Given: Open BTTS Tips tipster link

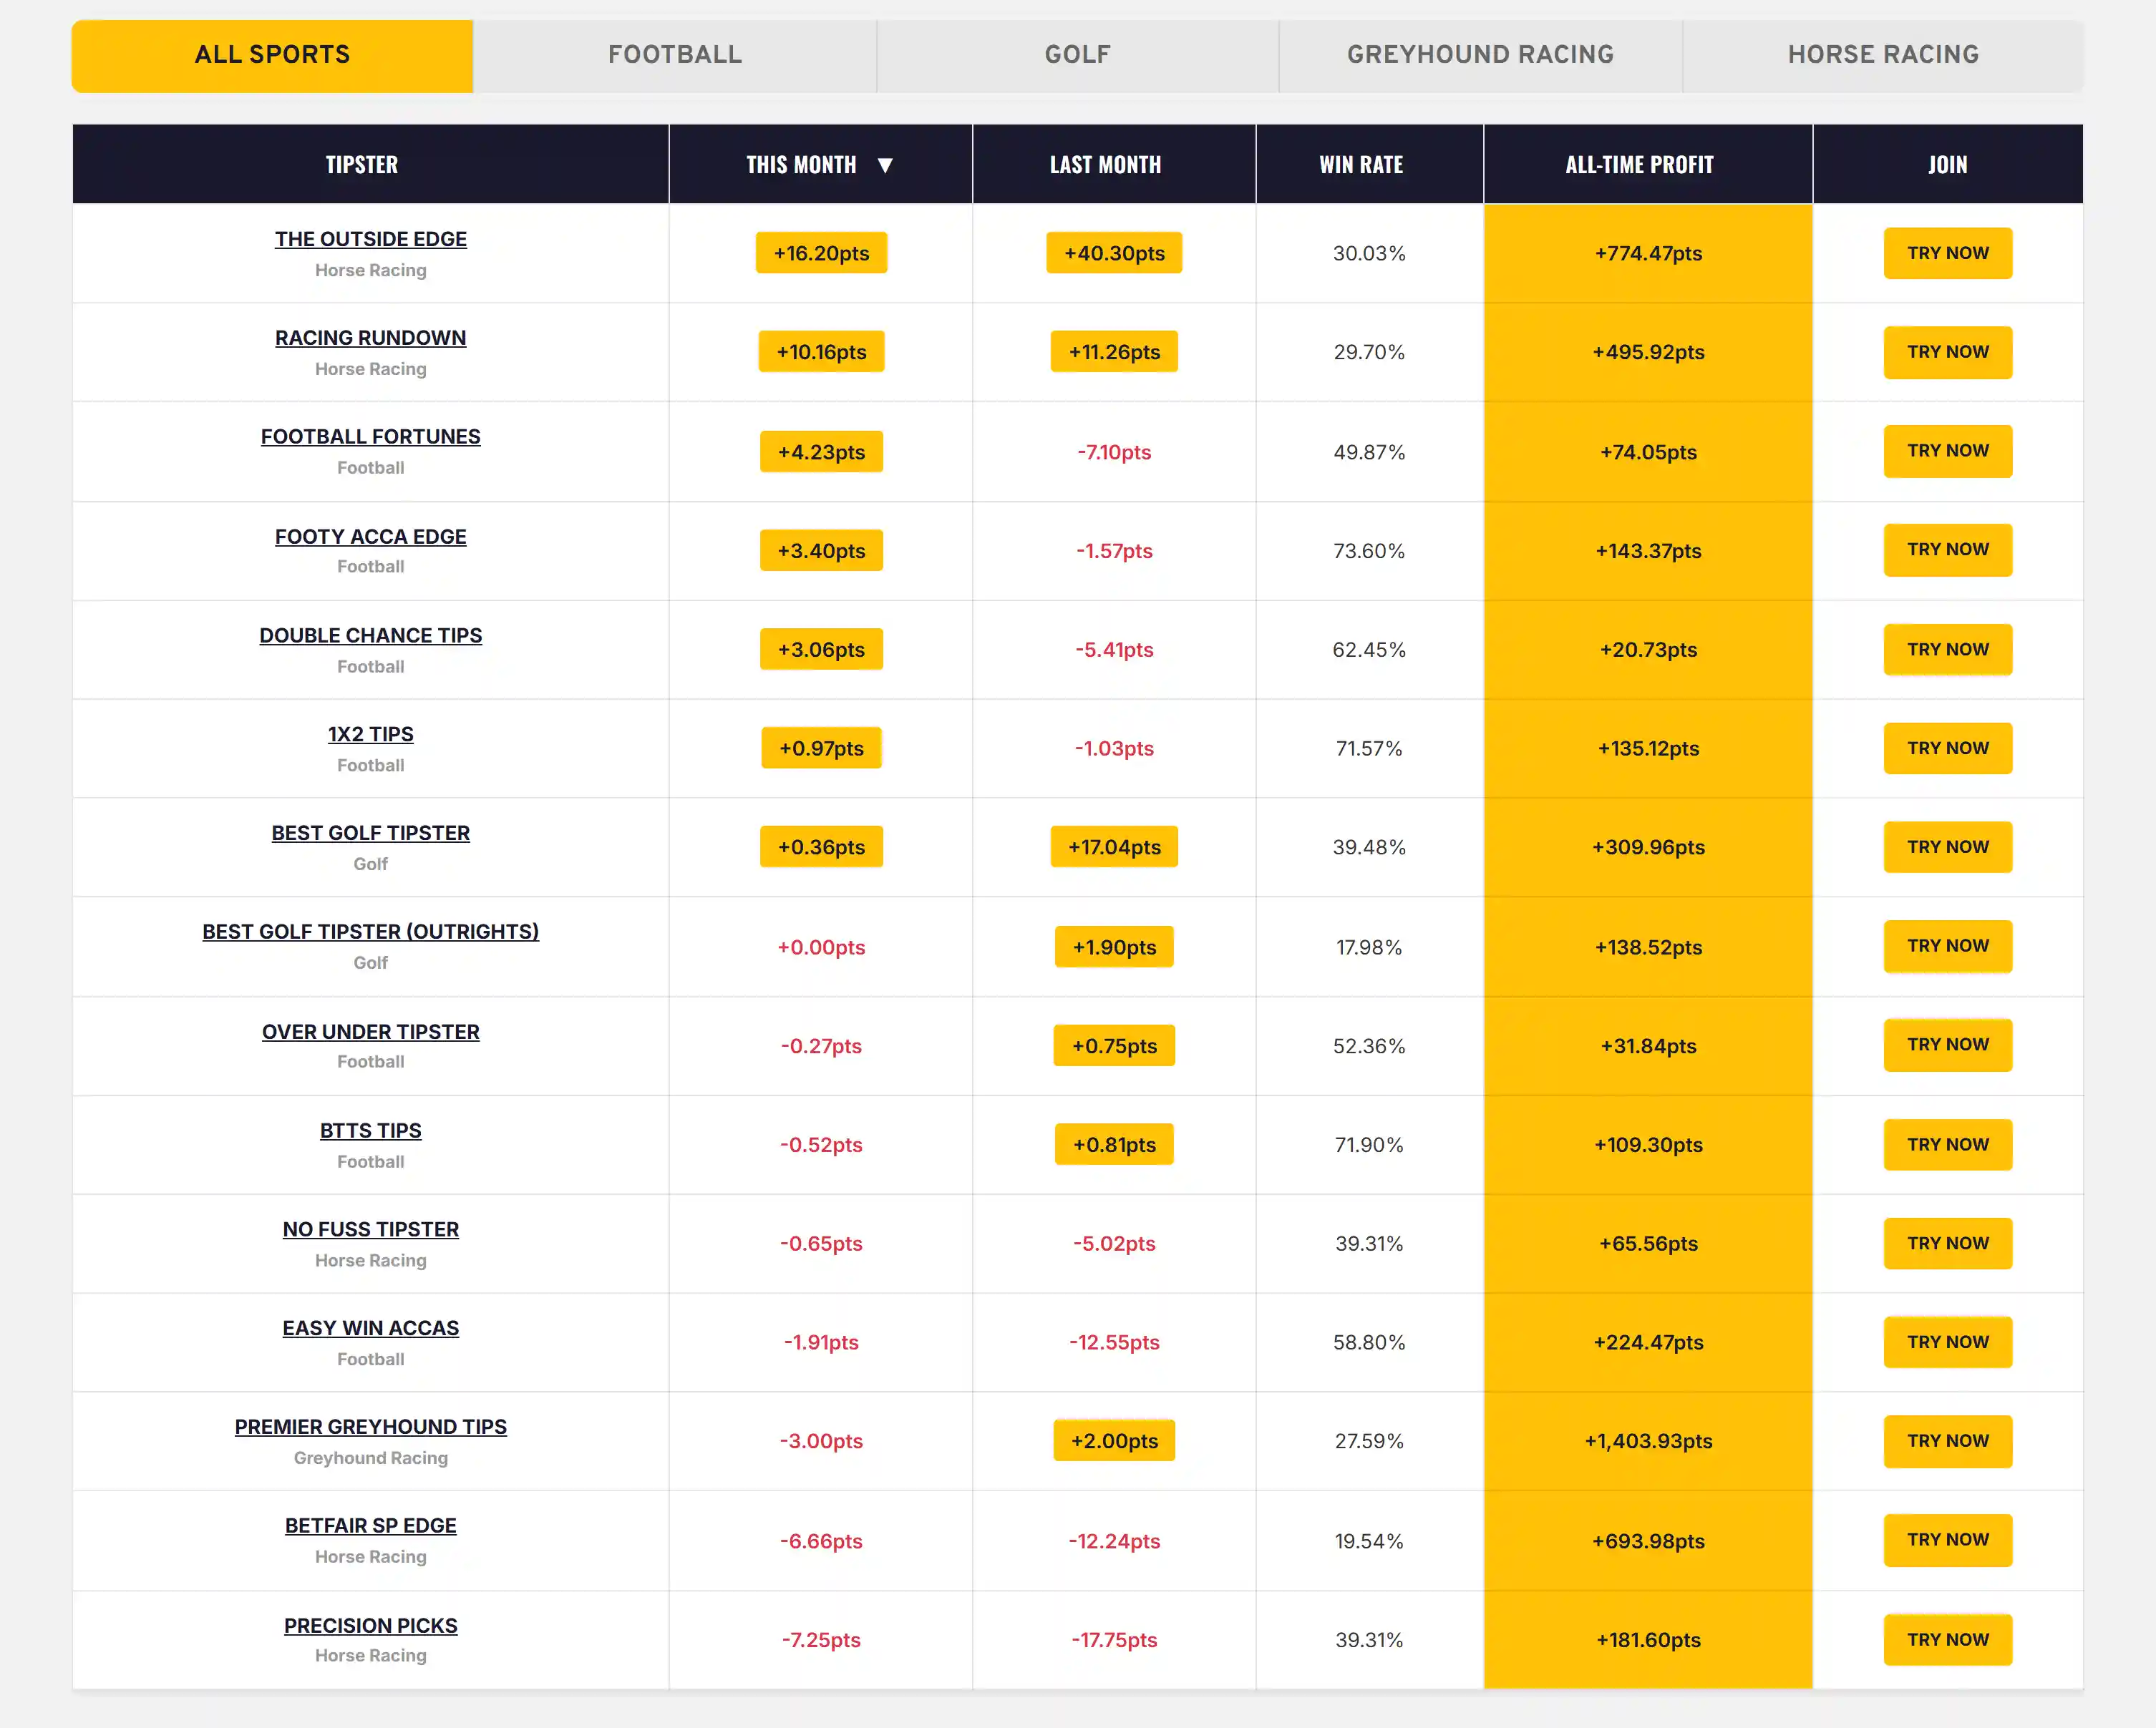Looking at the screenshot, I should pyautogui.click(x=371, y=1131).
